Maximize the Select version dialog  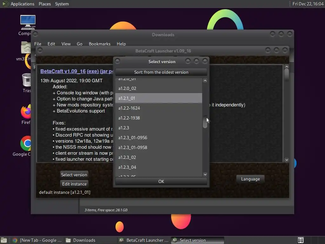tap(196, 61)
